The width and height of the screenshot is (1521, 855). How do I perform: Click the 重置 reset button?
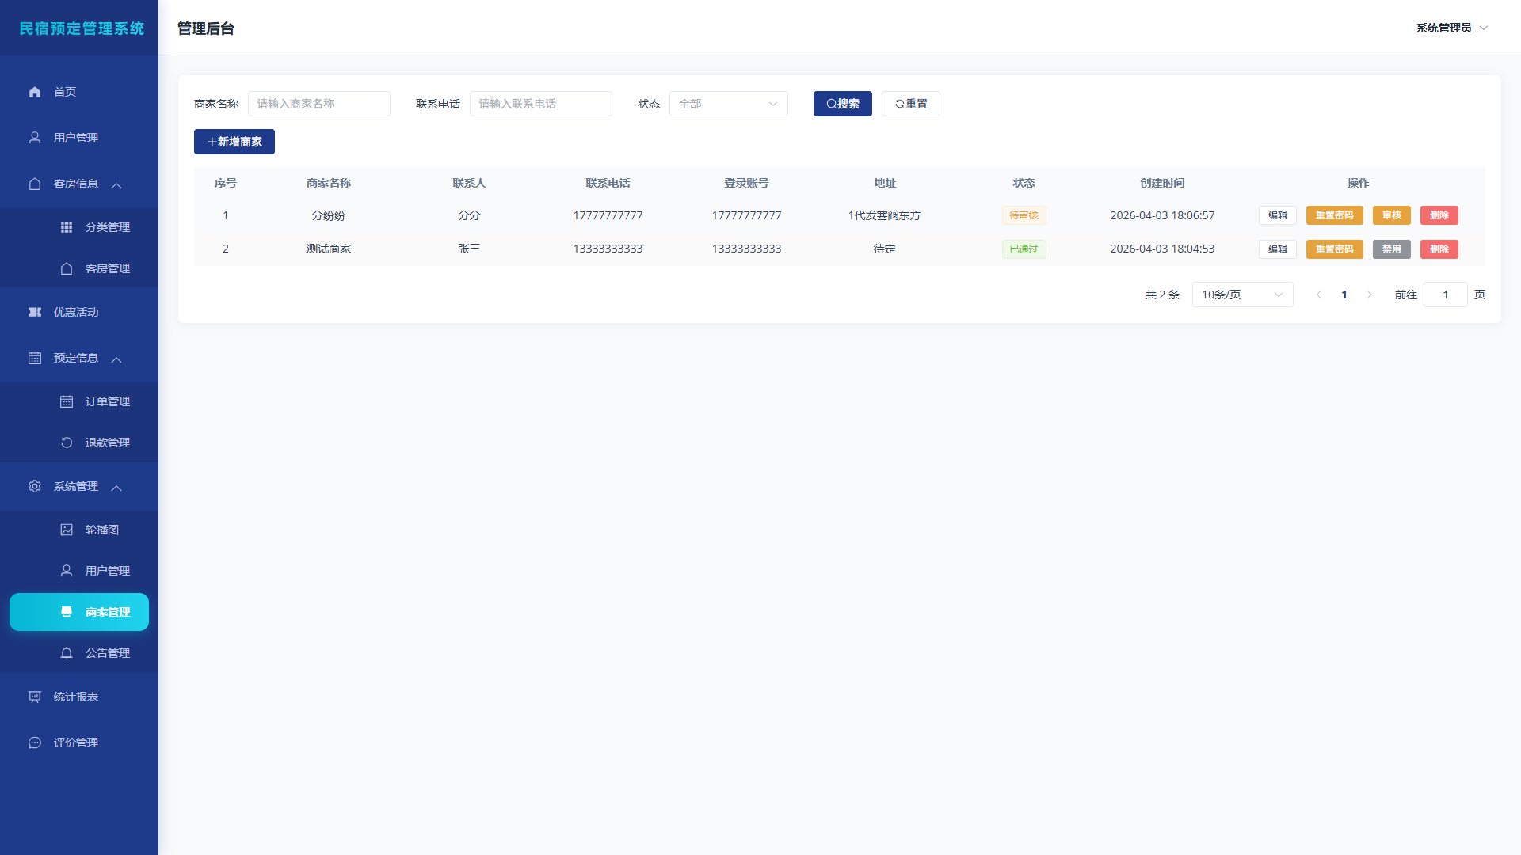pyautogui.click(x=910, y=104)
